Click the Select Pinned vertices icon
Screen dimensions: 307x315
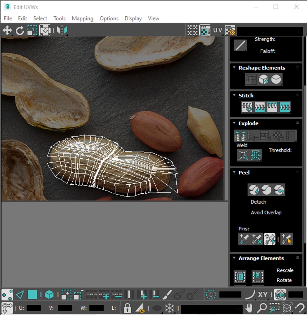point(287,239)
